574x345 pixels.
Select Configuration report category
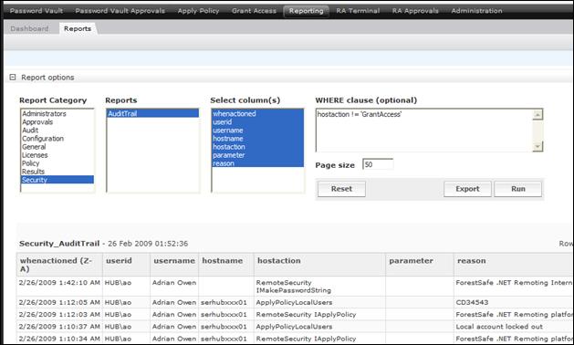[57, 139]
